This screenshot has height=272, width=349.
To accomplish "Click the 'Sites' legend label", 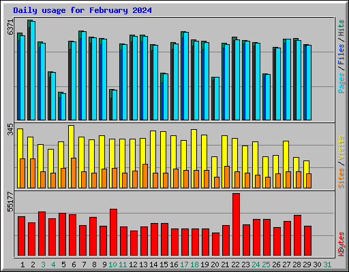I will 342,178.
